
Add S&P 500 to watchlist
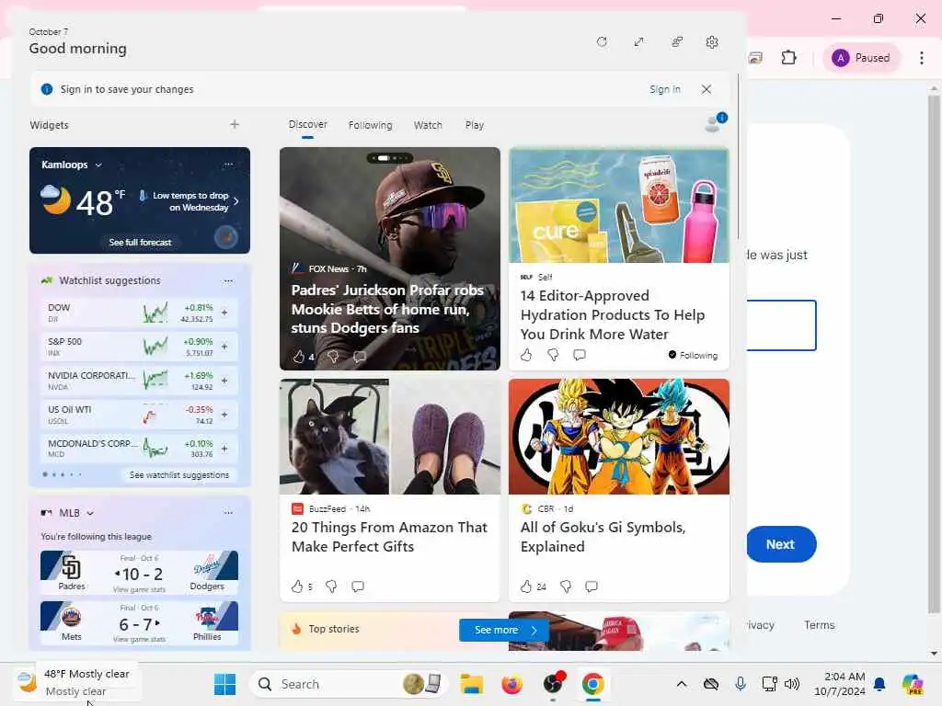[224, 347]
